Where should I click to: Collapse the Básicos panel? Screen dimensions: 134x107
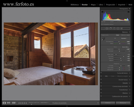(x=130, y=32)
